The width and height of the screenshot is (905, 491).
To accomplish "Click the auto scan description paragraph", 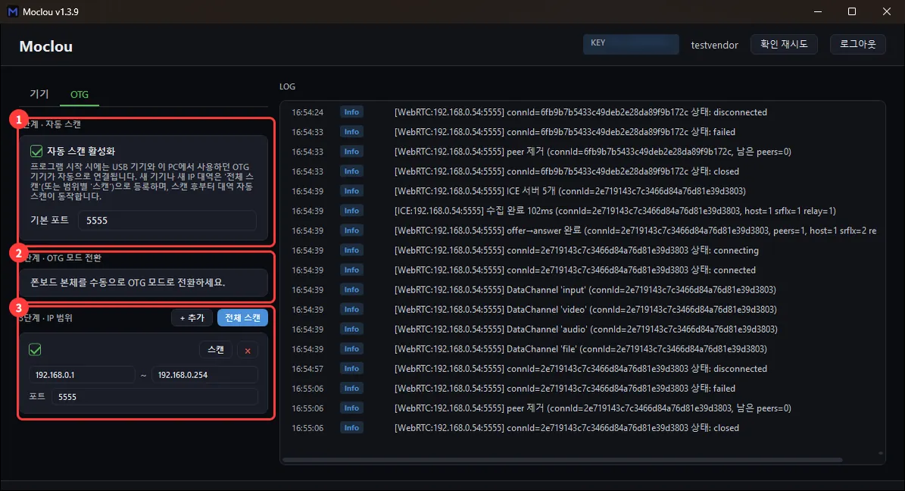I will click(x=142, y=181).
